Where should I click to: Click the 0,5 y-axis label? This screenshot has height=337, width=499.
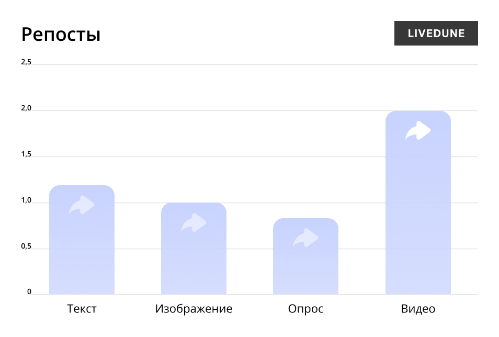(26, 246)
